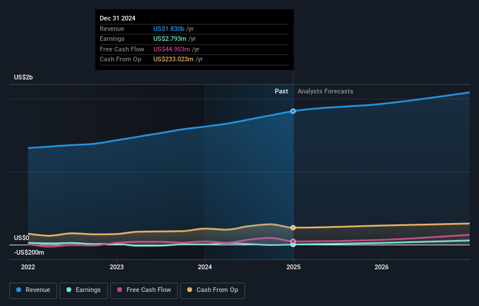Click the Past section label
This screenshot has width=479, height=306.
281,92
